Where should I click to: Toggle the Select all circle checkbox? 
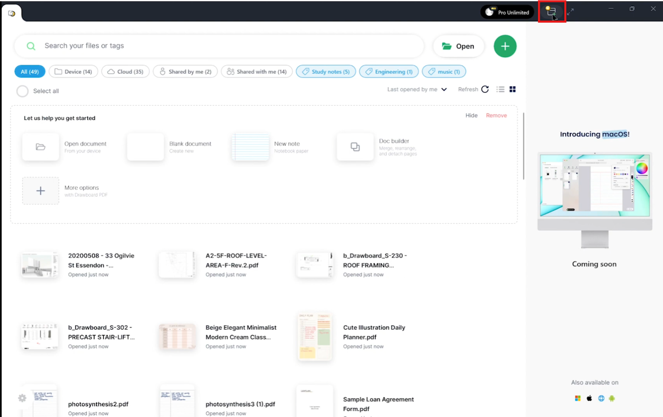[22, 91]
